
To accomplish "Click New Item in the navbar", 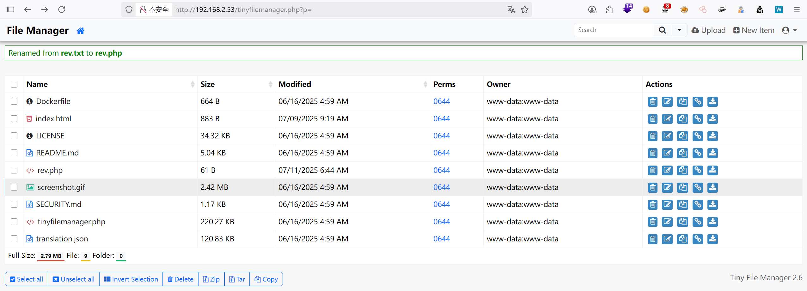I will click(x=754, y=30).
